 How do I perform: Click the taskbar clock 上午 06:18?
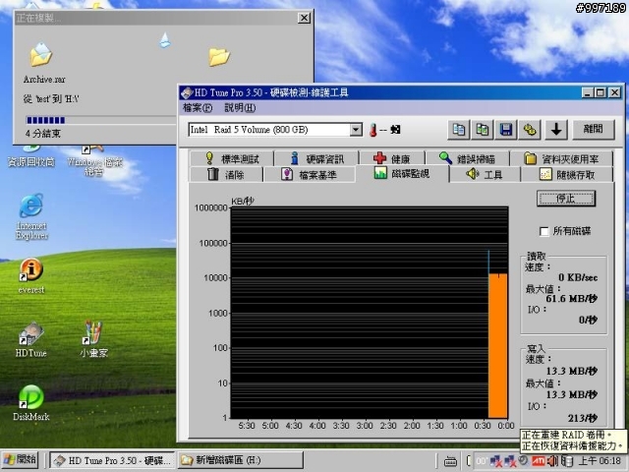click(600, 461)
